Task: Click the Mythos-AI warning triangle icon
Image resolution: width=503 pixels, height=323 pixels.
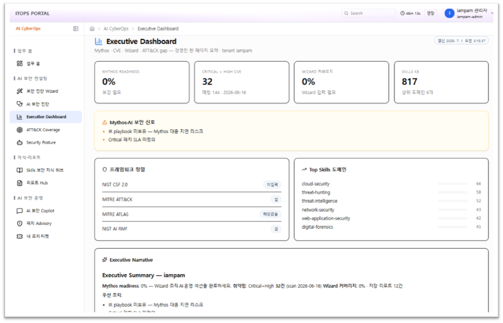Action: click(104, 122)
